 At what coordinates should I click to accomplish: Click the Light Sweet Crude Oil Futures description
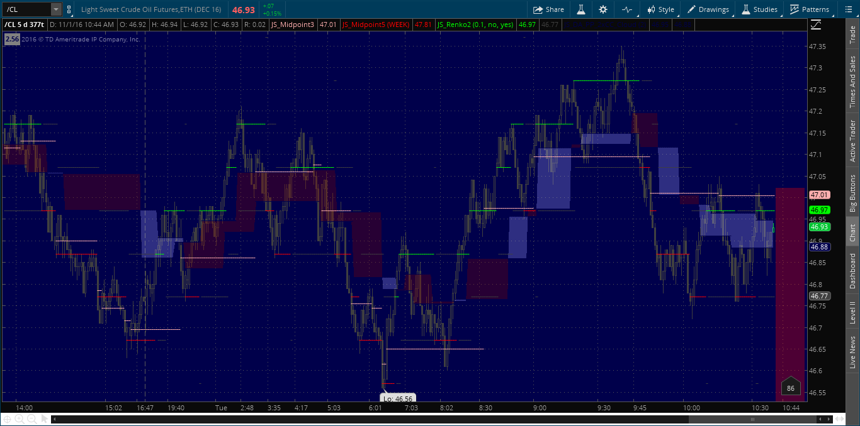pyautogui.click(x=151, y=9)
